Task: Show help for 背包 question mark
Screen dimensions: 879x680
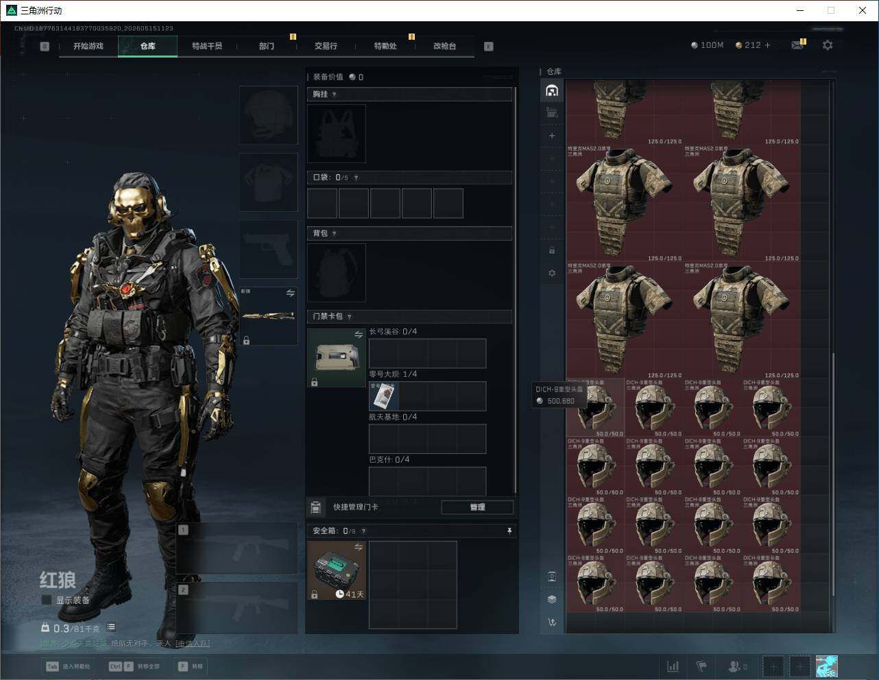Action: click(x=335, y=234)
